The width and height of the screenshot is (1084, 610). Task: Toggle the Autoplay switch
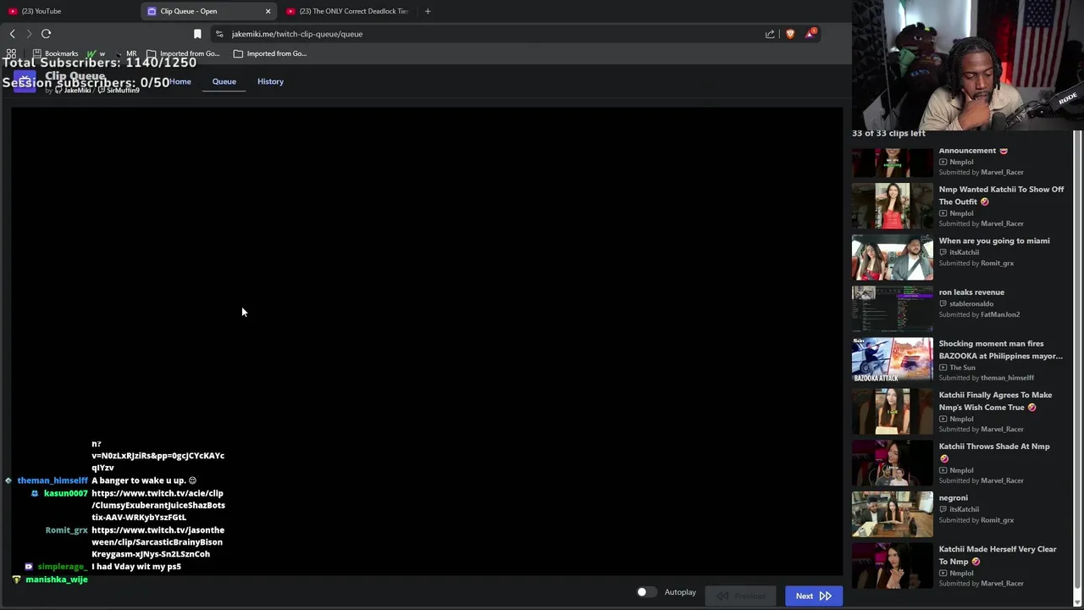click(645, 592)
